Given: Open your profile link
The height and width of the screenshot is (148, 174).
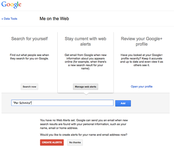Looking at the screenshot, I should [x=142, y=86].
